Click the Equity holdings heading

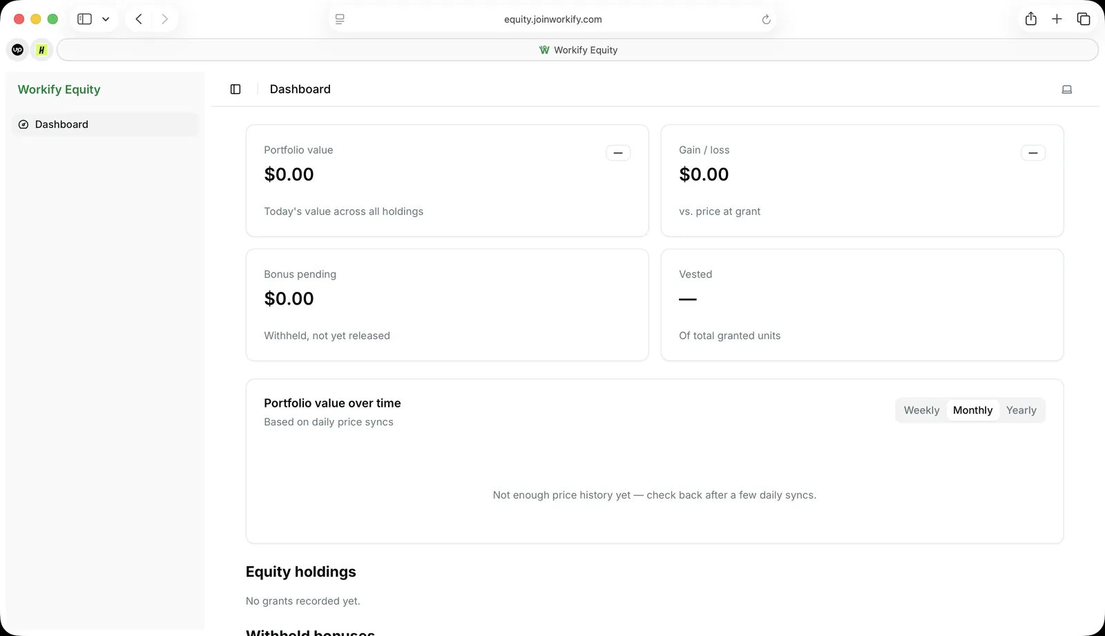click(301, 572)
